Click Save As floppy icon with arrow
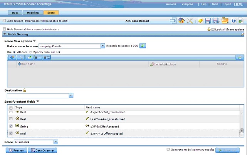This screenshot has width=247, height=155. click(x=216, y=21)
